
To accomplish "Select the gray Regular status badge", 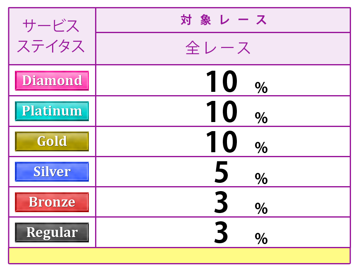I will click(52, 232).
